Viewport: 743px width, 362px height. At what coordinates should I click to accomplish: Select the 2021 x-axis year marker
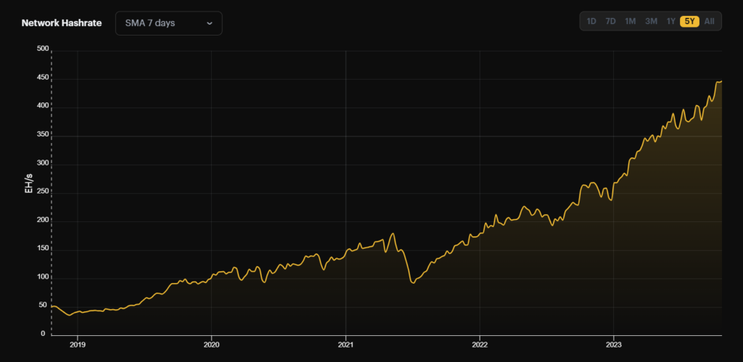tap(345, 345)
